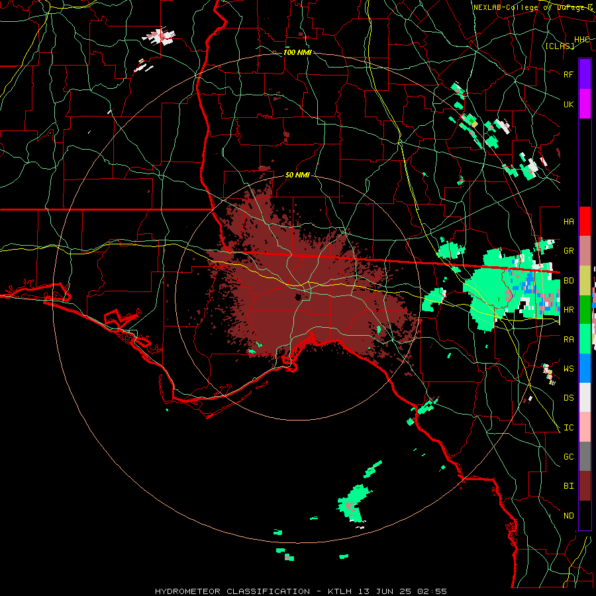Click the "IC" legend label
The image size is (596, 596).
(569, 428)
